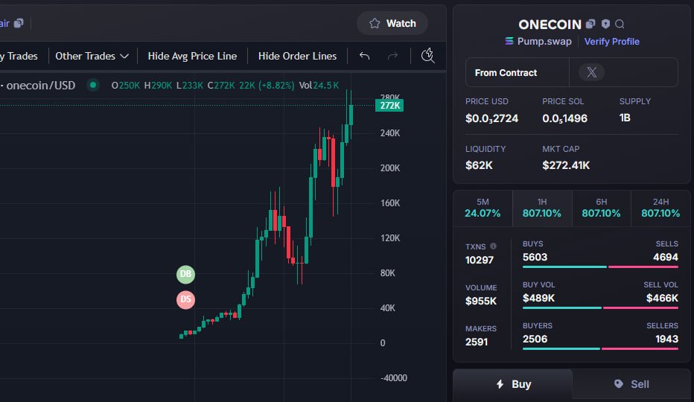This screenshot has height=402, width=694.
Task: Click the MAKERS value 2591
Action: (477, 342)
